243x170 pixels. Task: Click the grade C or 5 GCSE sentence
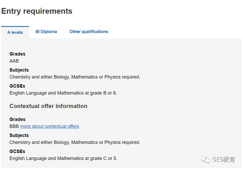coord(63,158)
